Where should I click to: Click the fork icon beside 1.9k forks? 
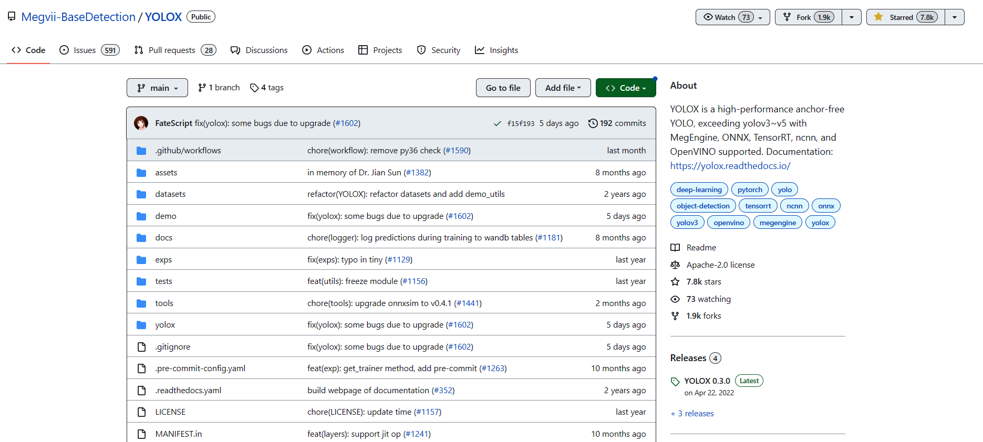point(675,316)
